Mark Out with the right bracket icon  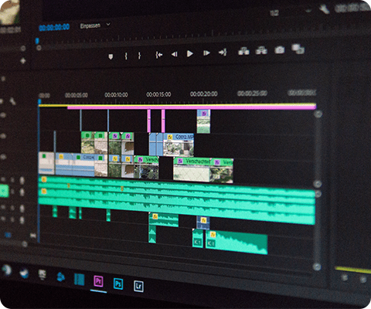pyautogui.click(x=139, y=56)
